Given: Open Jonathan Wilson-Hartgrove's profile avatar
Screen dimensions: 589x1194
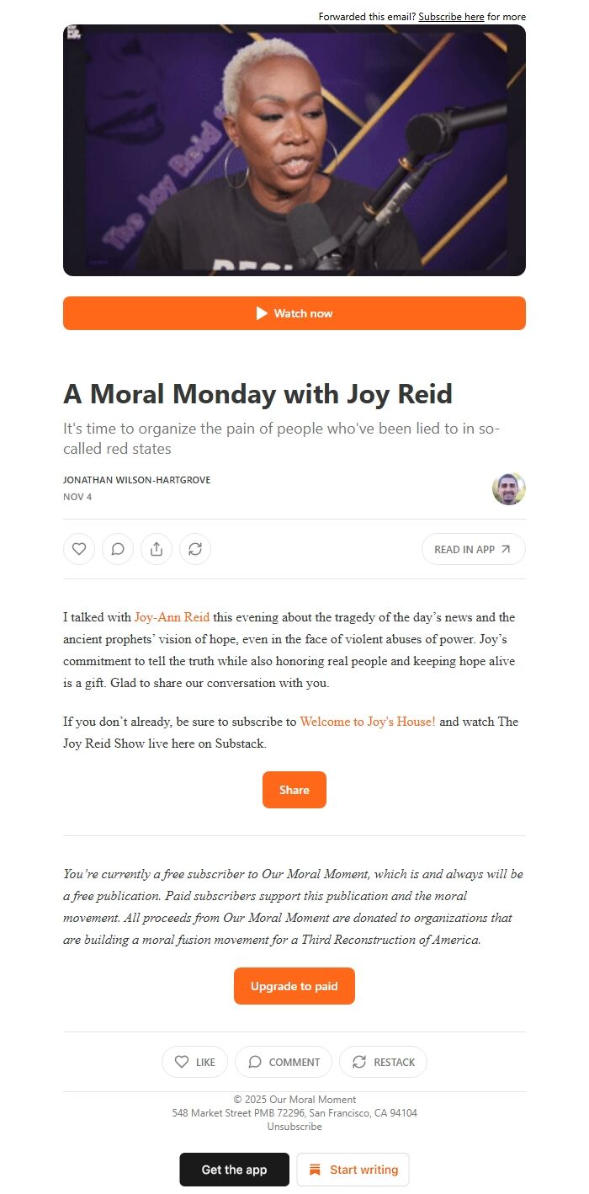Looking at the screenshot, I should tap(508, 488).
